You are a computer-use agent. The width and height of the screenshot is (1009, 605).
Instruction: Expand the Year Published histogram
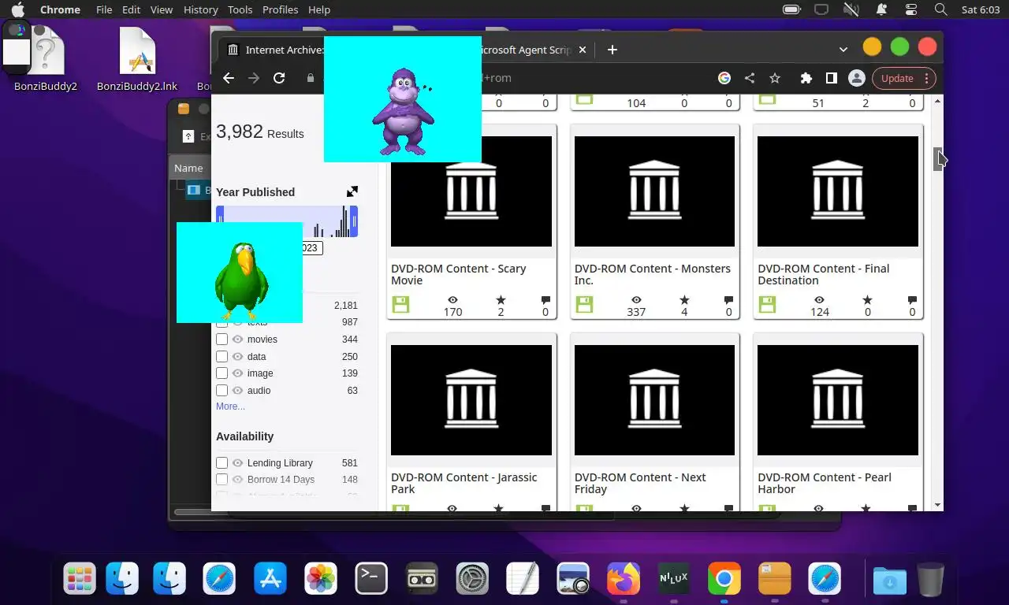[352, 191]
